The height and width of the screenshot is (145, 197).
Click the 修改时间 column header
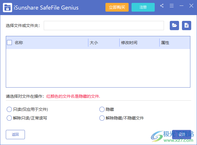129,43
